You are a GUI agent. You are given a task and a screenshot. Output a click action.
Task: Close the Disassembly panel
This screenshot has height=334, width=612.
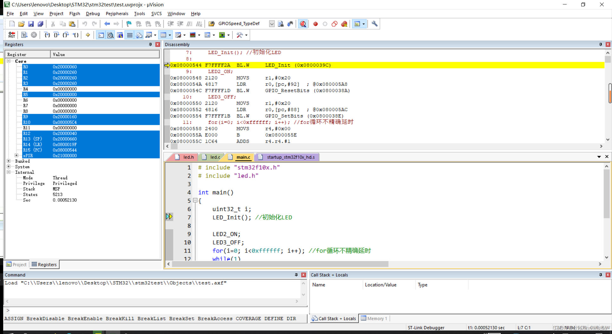pos(608,44)
